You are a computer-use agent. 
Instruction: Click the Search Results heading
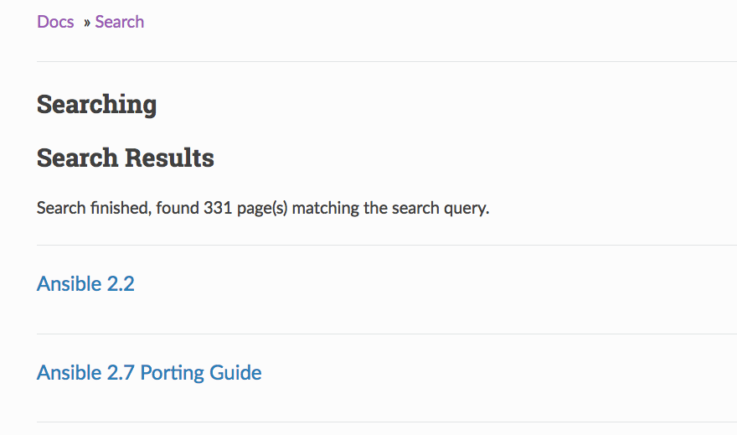click(126, 158)
